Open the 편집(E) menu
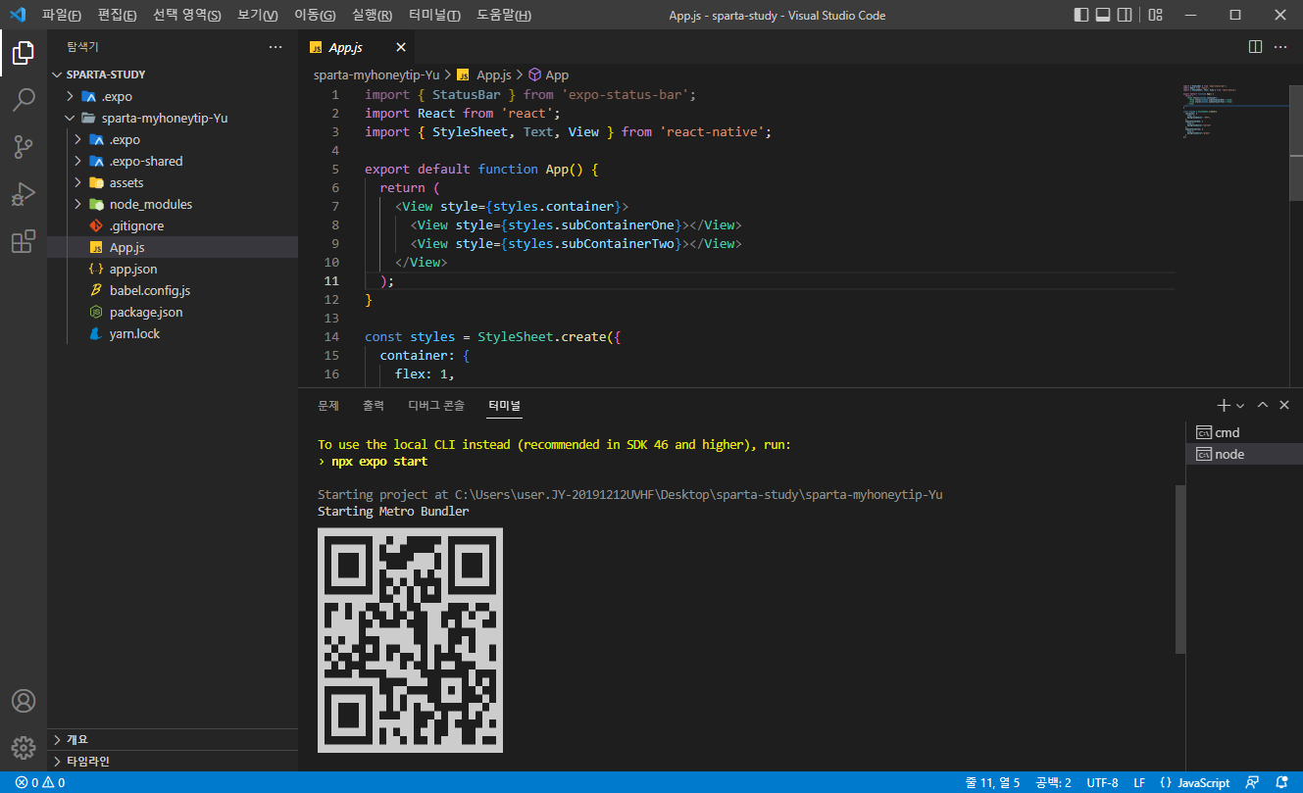This screenshot has width=1303, height=793. 118,15
